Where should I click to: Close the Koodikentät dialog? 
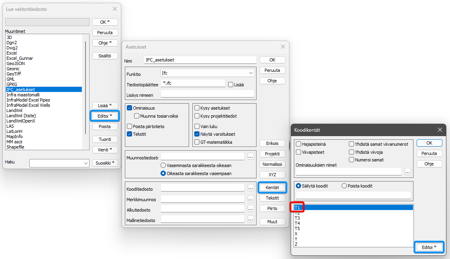(x=440, y=130)
